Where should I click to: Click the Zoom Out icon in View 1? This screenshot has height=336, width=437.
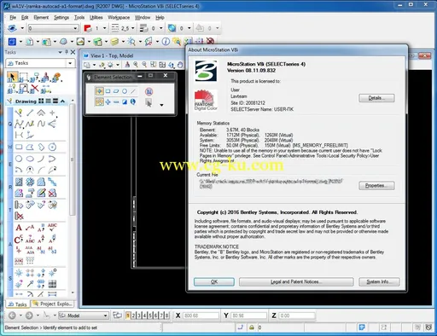[144, 65]
